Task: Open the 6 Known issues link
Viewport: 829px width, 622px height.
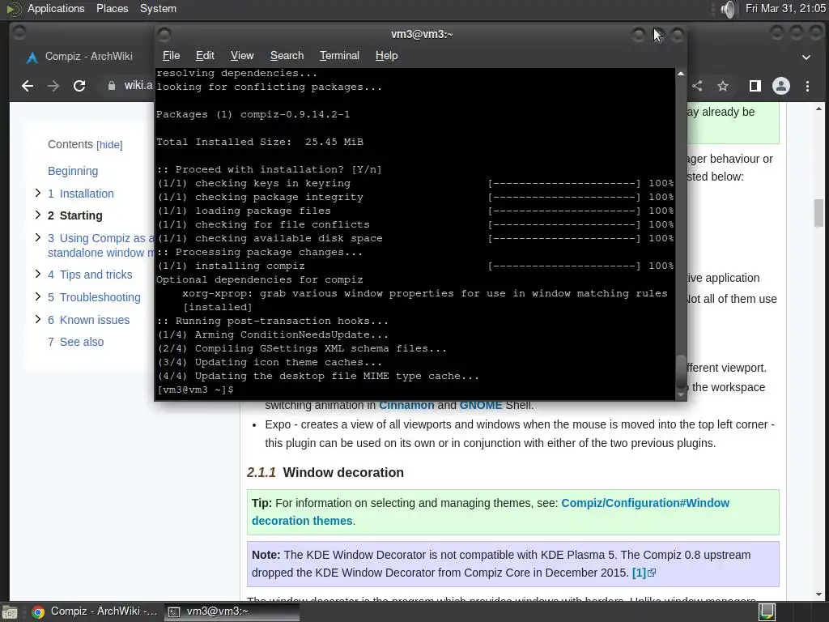Action: pyautogui.click(x=89, y=320)
